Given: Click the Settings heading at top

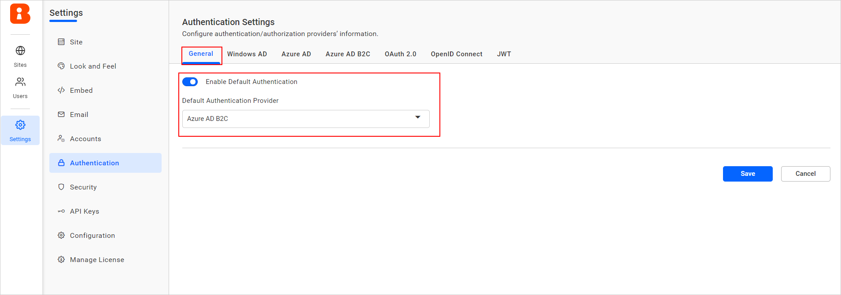Looking at the screenshot, I should coord(66,13).
